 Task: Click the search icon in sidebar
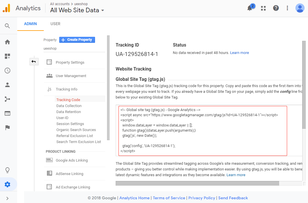click(7, 26)
